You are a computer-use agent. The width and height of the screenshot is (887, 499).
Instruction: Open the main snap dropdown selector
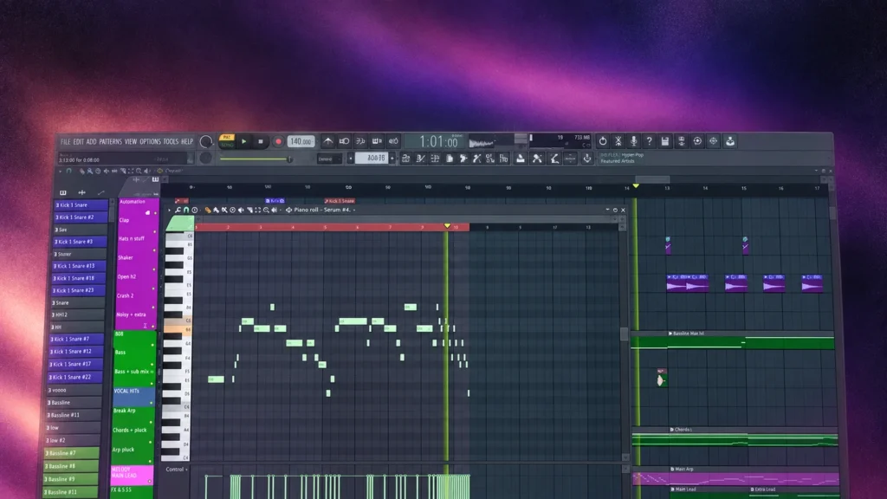pyautogui.click(x=329, y=159)
